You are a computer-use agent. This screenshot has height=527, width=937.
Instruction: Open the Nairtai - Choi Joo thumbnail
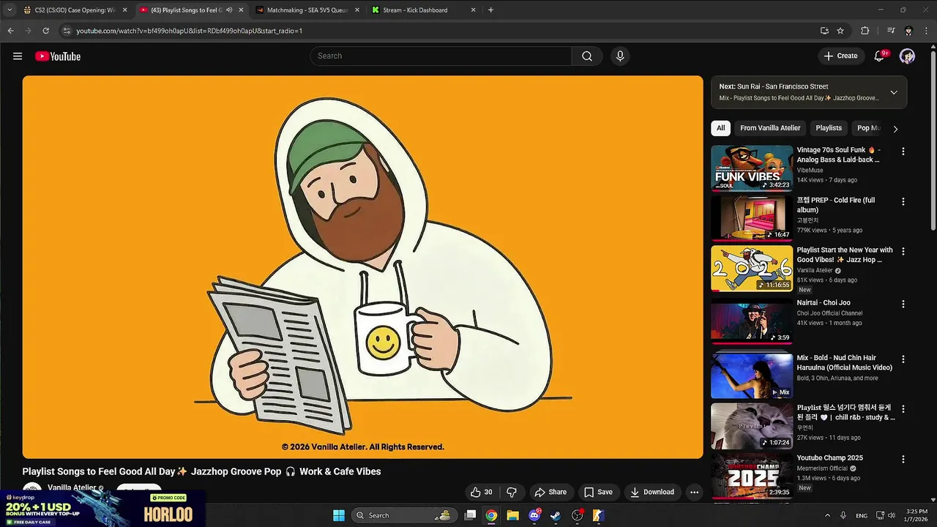pos(752,321)
